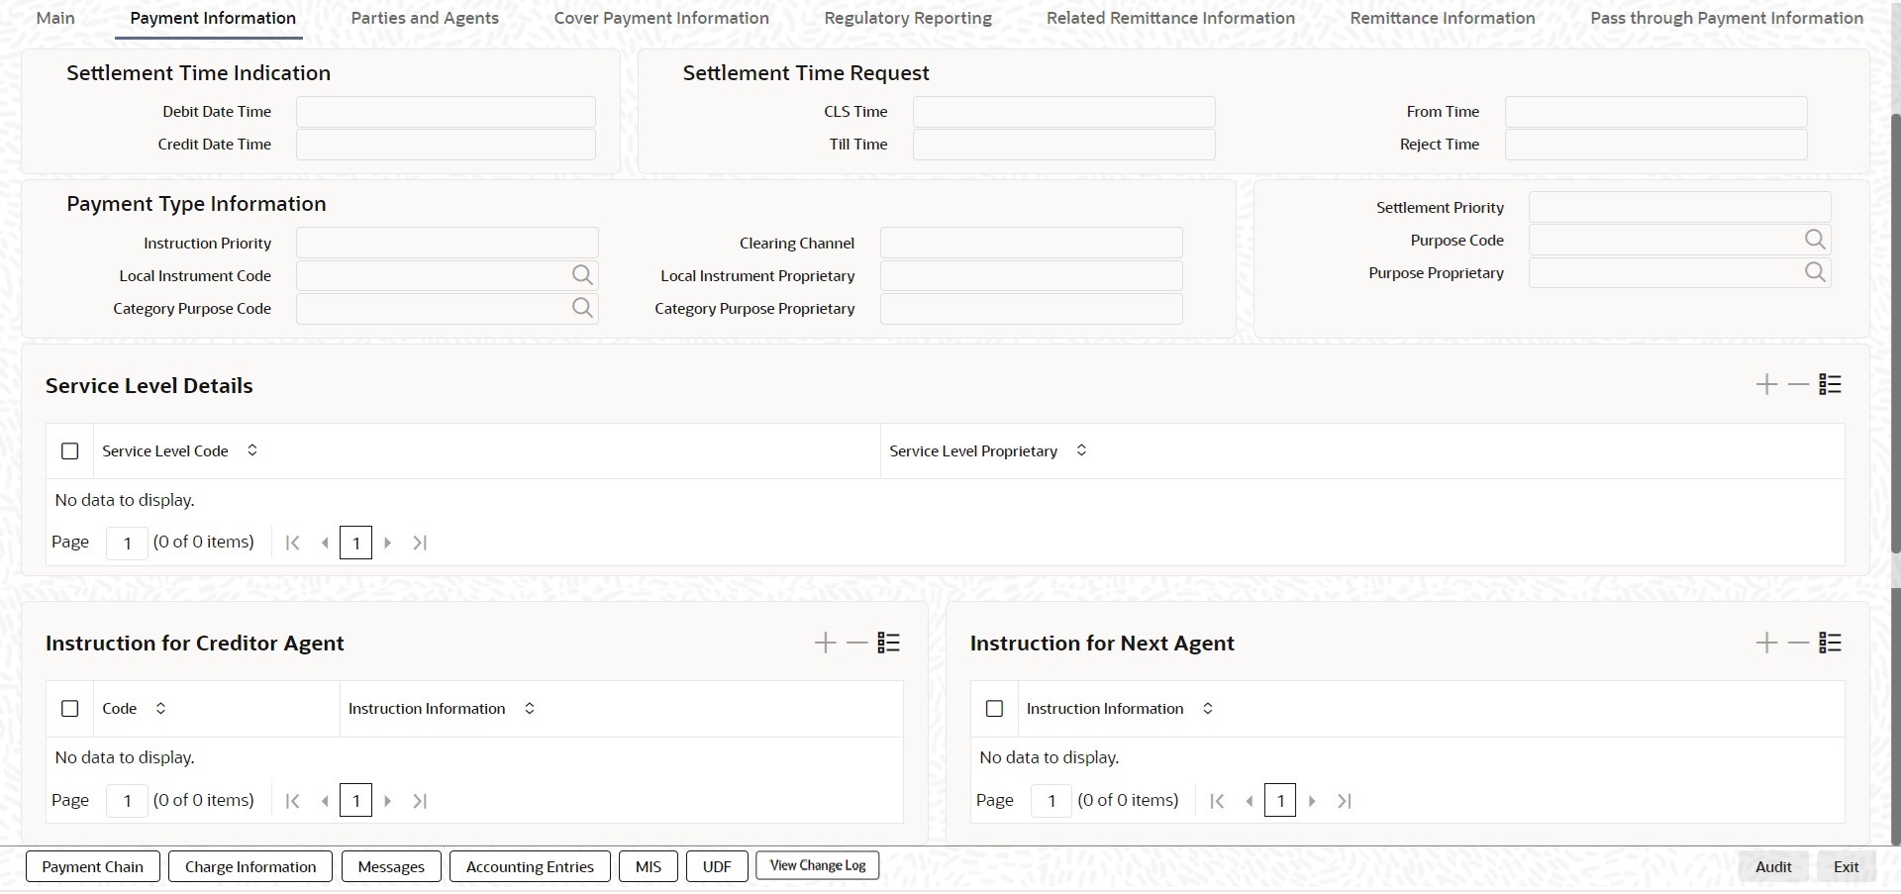Screen dimensions: 1901x894
Task: Click the From Time field
Action: [x=1656, y=112]
